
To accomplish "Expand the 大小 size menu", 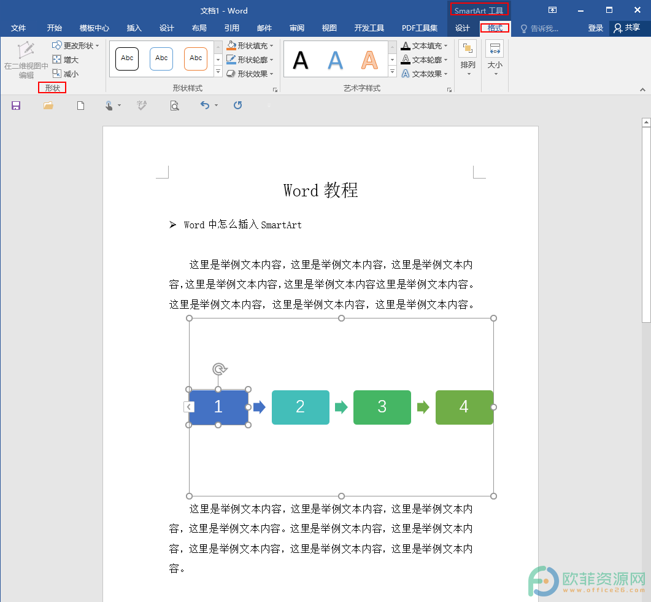I will (495, 60).
